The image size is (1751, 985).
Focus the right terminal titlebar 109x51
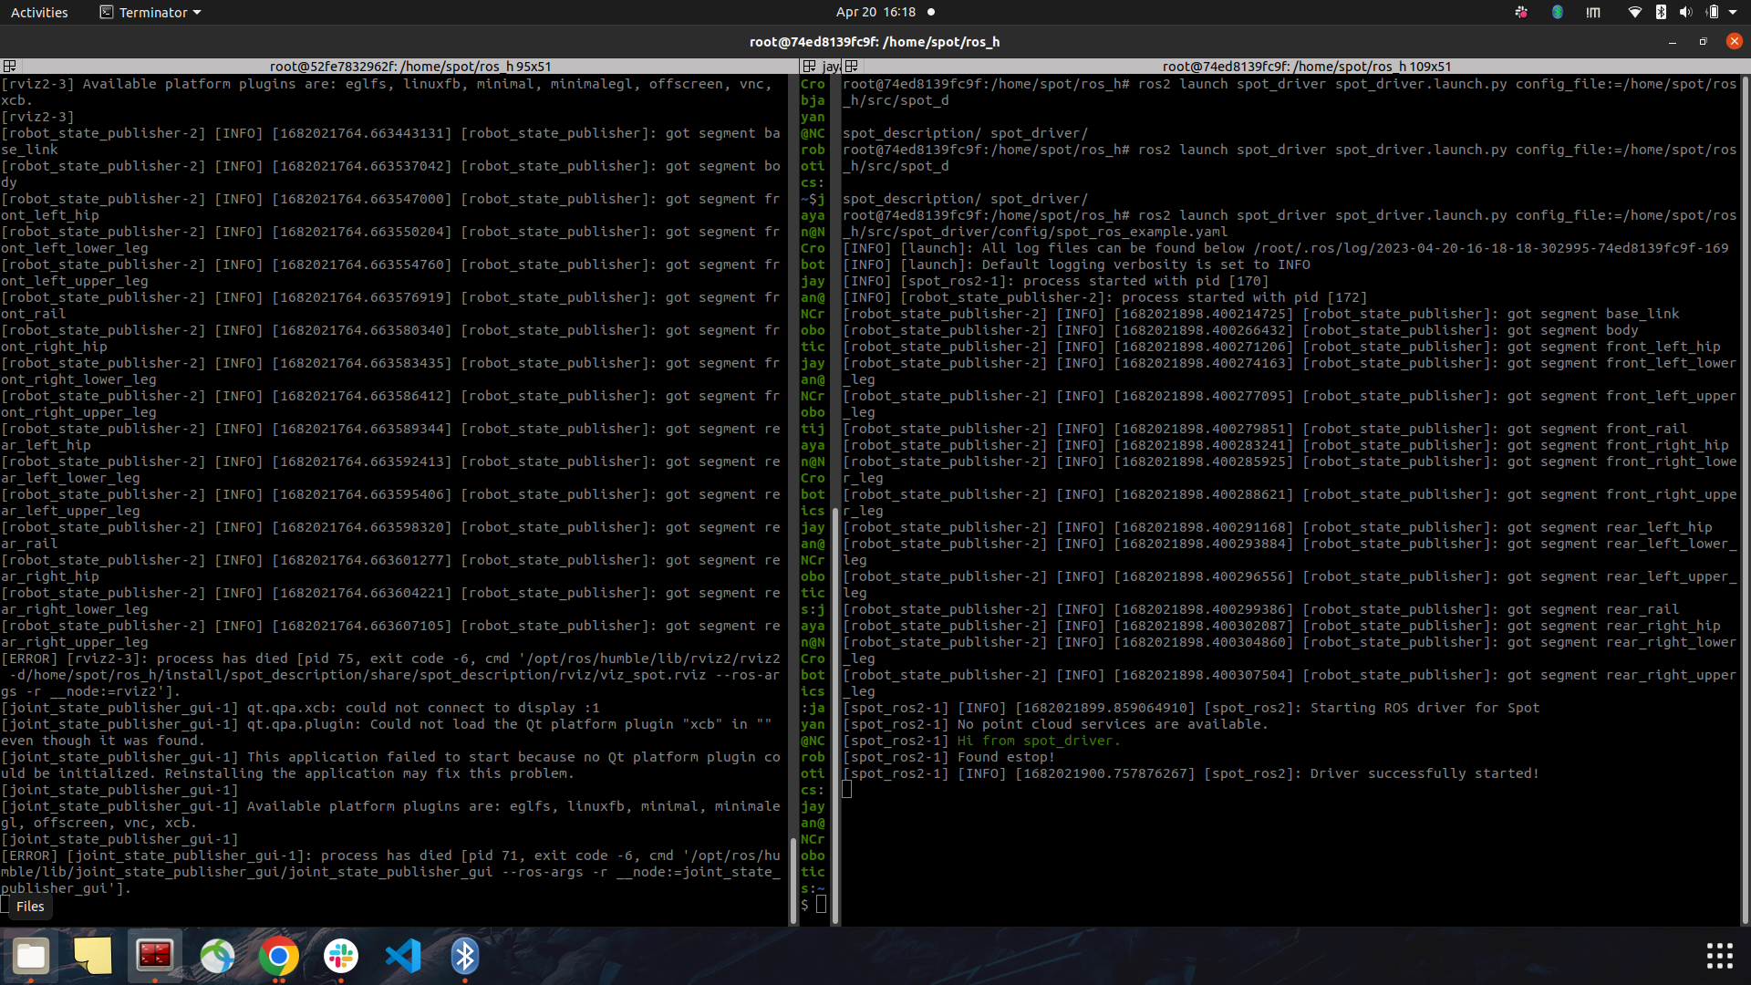tap(1306, 66)
